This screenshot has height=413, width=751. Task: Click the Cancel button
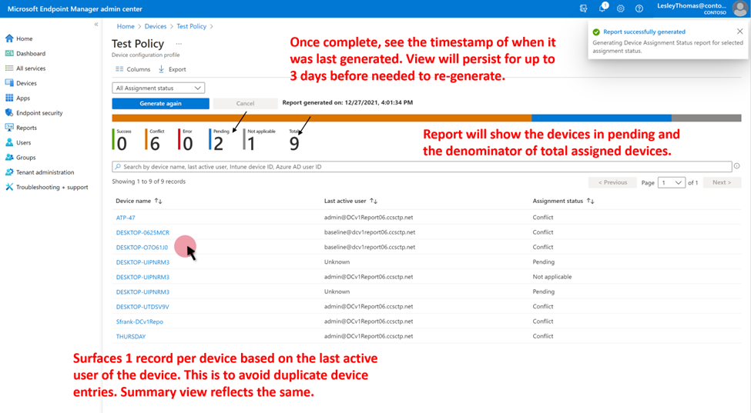245,103
